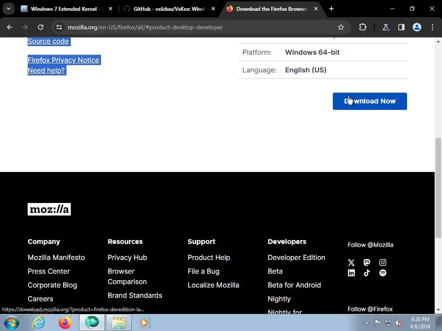Open the Press Center link
Screen dimensions: 442x331
point(48,272)
